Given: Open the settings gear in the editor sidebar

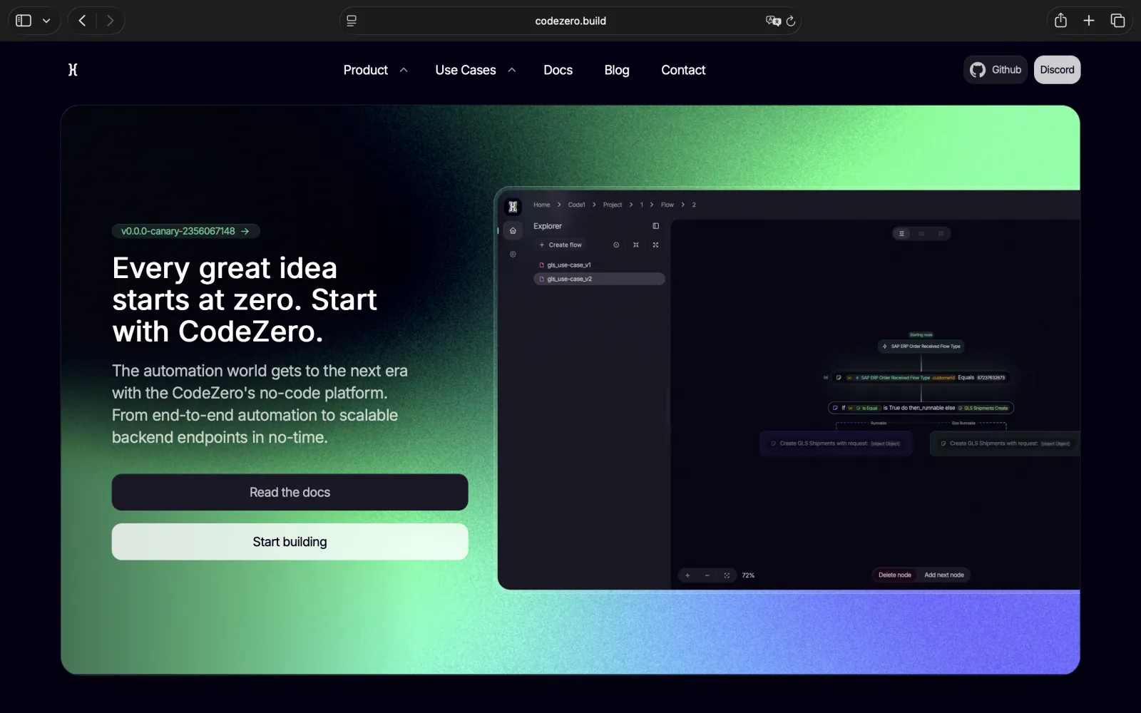Looking at the screenshot, I should click(x=513, y=254).
